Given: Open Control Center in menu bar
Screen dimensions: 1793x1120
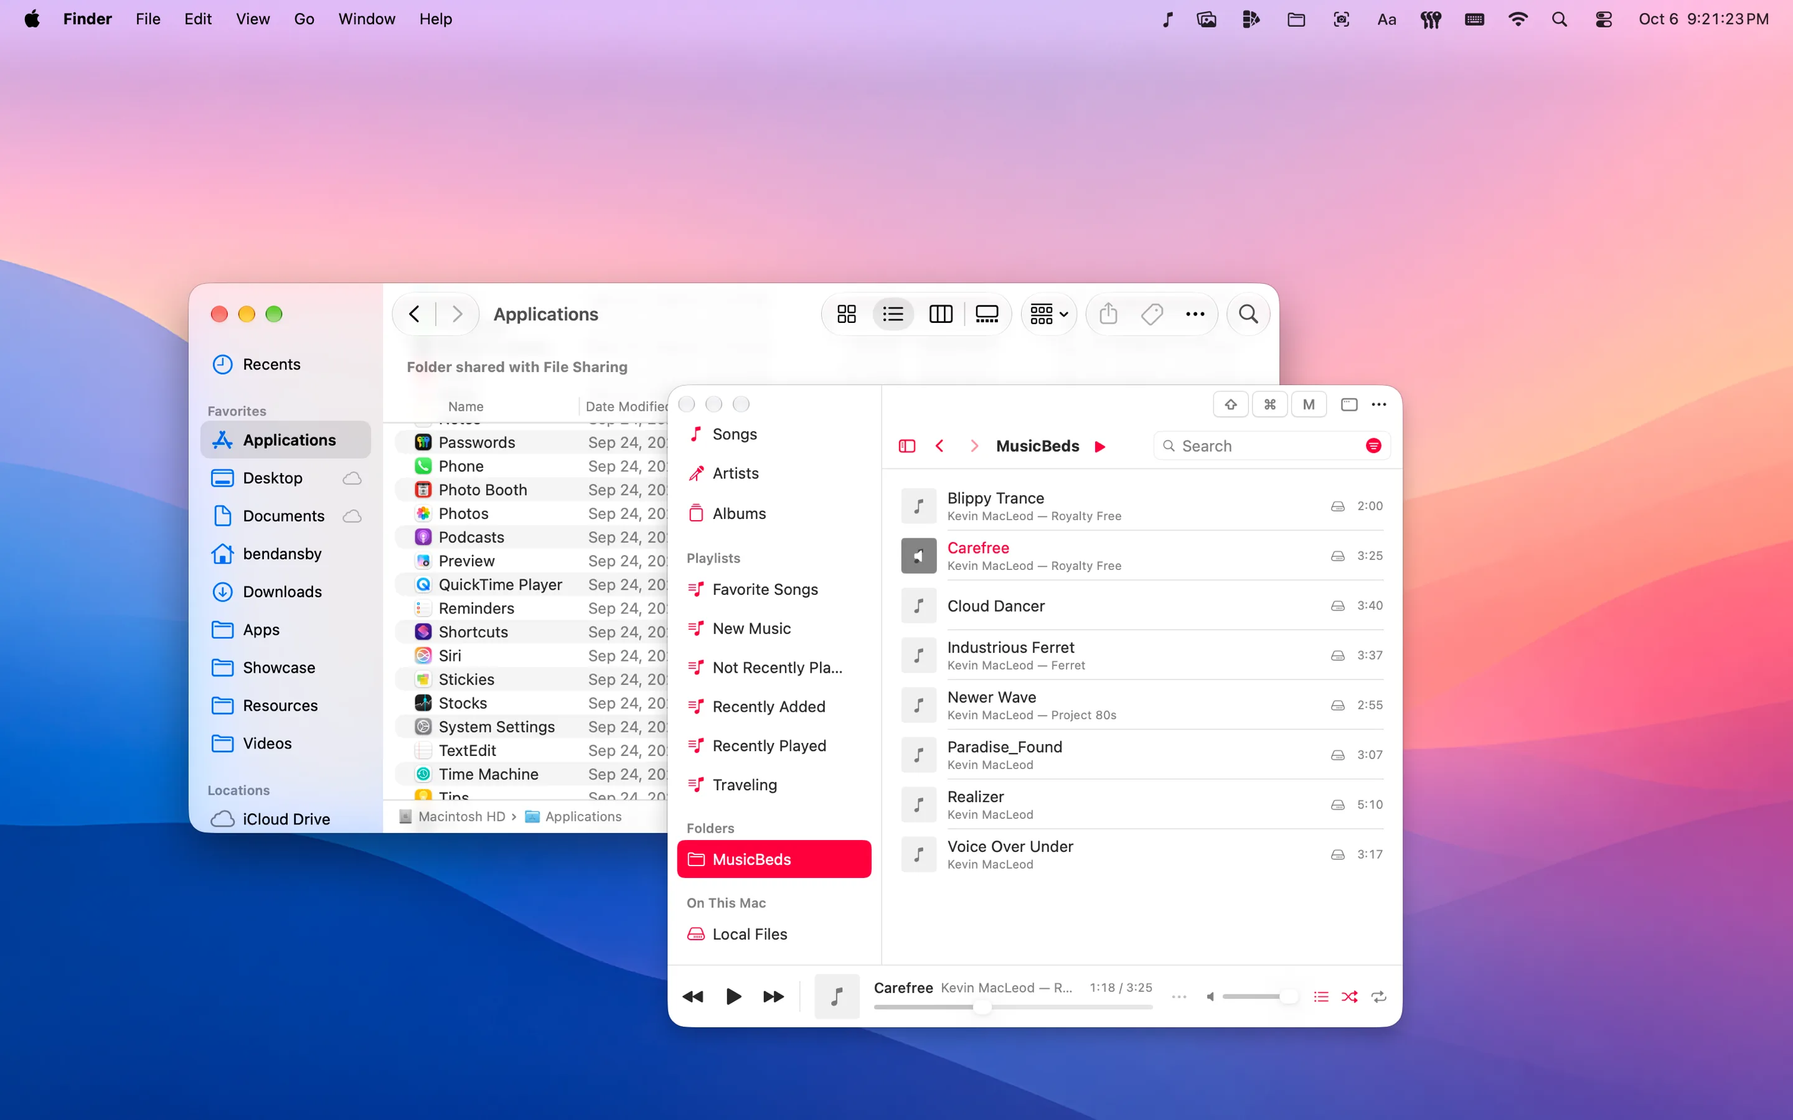Looking at the screenshot, I should 1603,19.
